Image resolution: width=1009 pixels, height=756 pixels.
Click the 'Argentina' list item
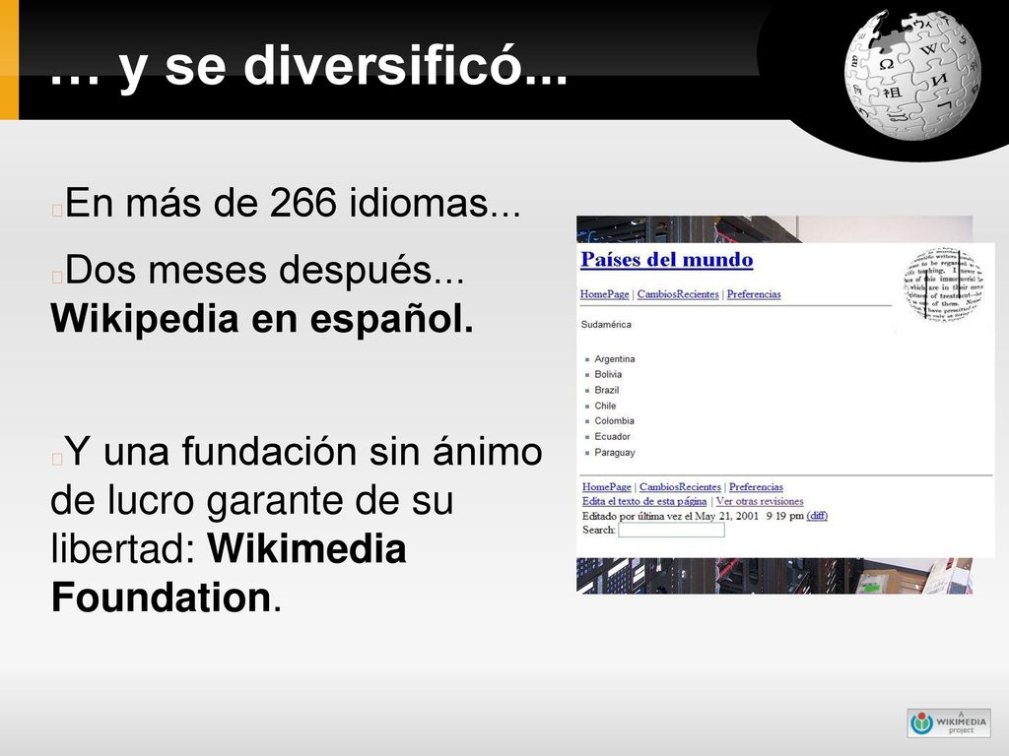tap(615, 358)
